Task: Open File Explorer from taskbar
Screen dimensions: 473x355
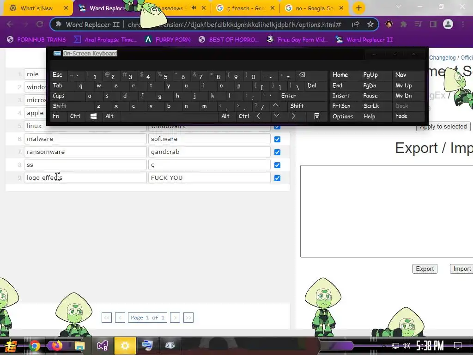Action: 79,346
